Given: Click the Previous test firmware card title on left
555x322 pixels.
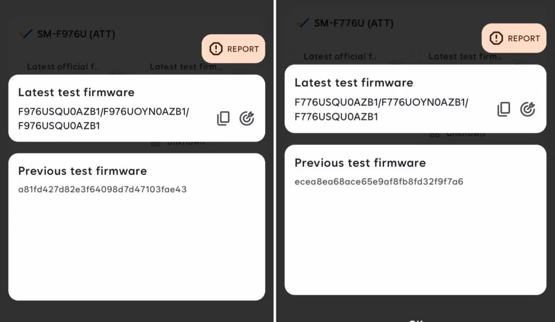Looking at the screenshot, I should click(x=82, y=171).
